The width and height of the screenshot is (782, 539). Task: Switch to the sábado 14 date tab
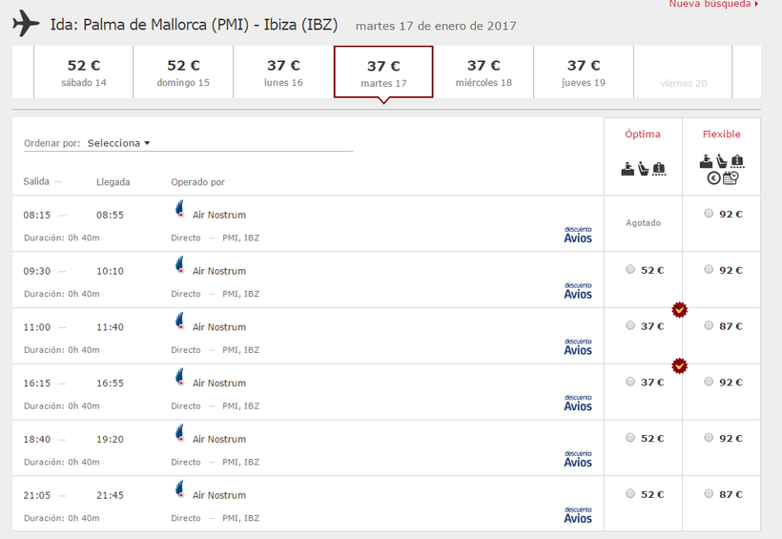(84, 72)
